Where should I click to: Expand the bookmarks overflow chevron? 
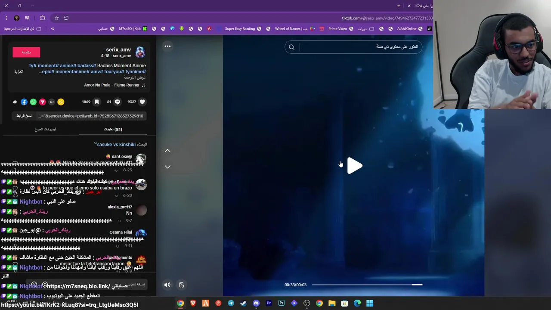point(53,29)
